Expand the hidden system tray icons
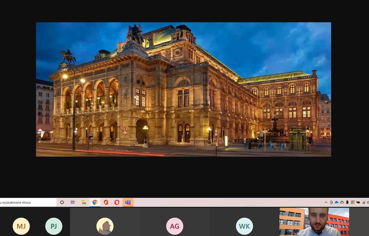Screen dimensions: 369x236 tap(326, 202)
